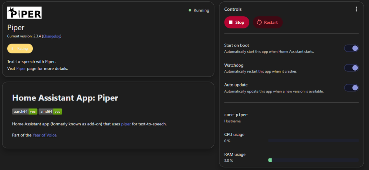Image resolution: width=369 pixels, height=170 pixels.
Task: Restart the Piper app
Action: (268, 22)
